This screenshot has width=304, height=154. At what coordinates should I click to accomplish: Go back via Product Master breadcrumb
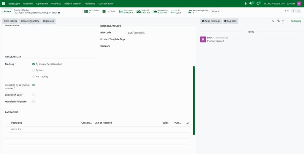point(21,10)
